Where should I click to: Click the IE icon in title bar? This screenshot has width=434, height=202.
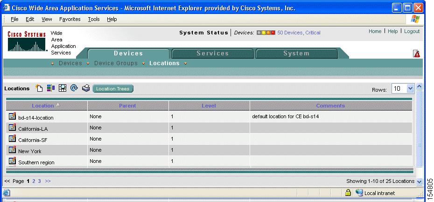7,7
